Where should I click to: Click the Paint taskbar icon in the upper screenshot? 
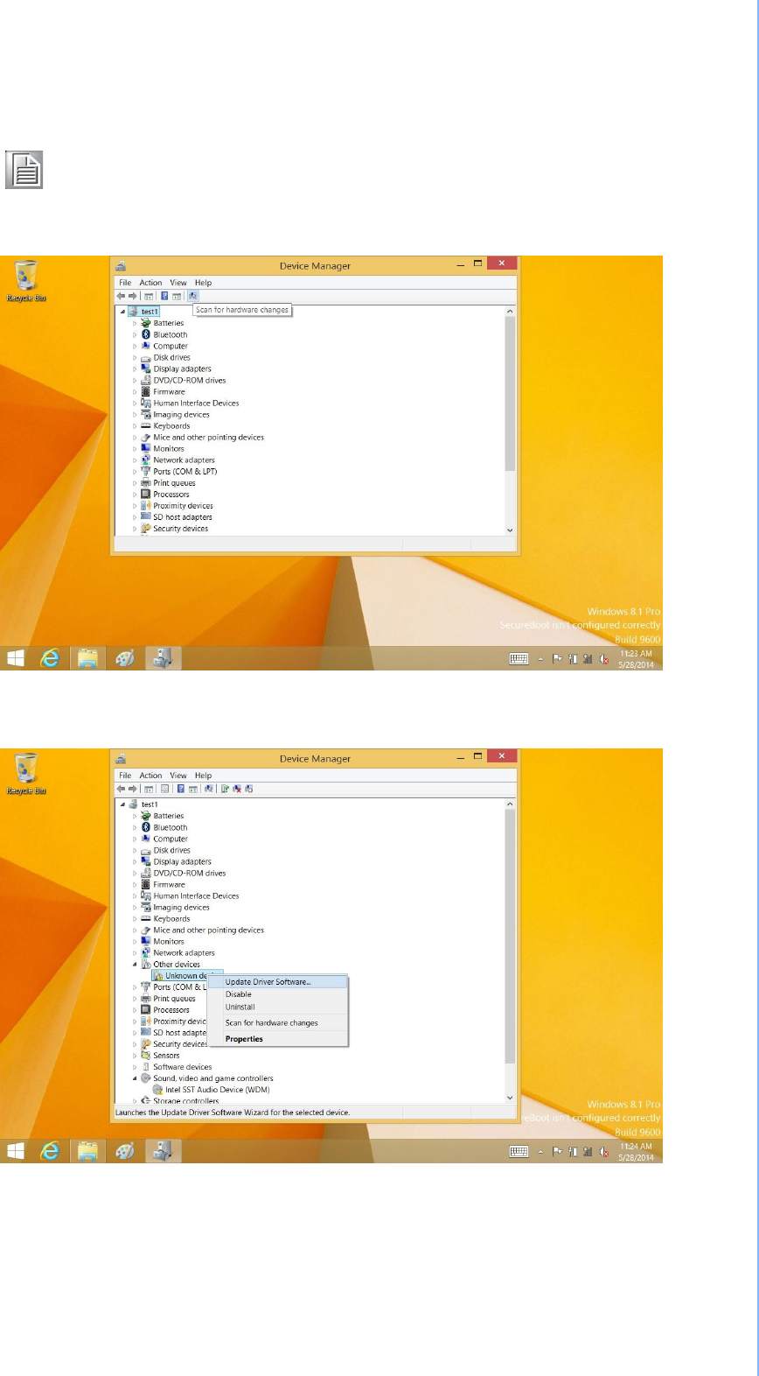[125, 658]
